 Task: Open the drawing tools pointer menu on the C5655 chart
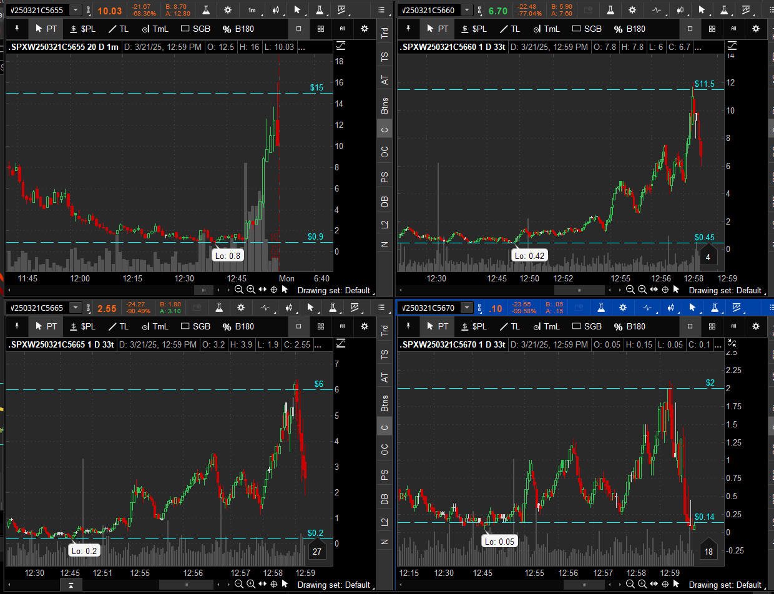pyautogui.click(x=298, y=10)
